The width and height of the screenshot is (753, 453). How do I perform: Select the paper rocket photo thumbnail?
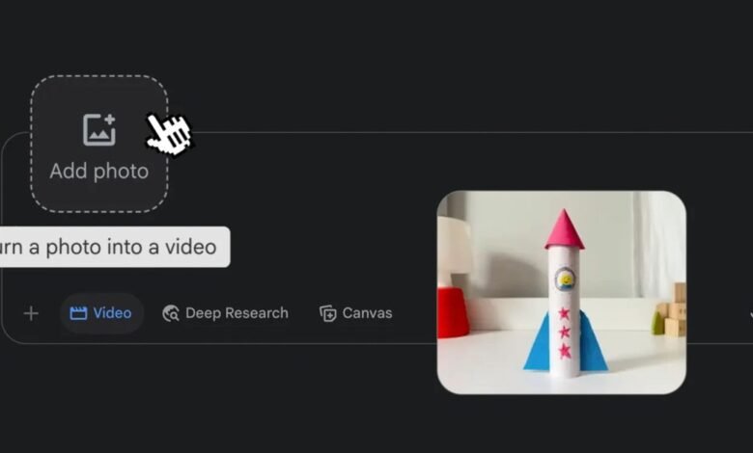click(562, 292)
